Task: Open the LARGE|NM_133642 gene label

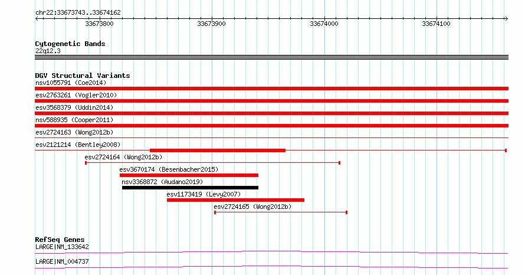Action: tap(62, 247)
